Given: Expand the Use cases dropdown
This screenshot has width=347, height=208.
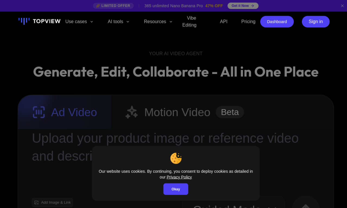Looking at the screenshot, I should click(x=79, y=21).
